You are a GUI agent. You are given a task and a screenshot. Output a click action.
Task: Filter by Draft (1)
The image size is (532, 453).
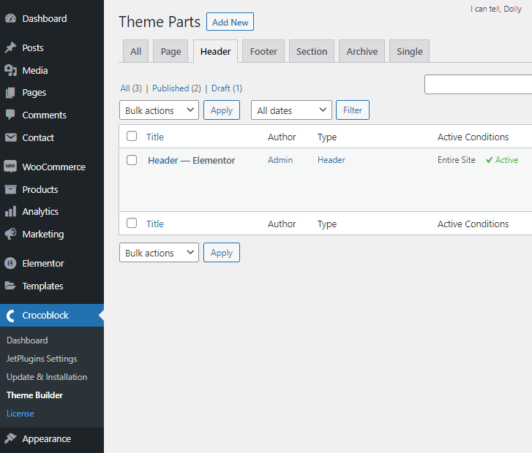point(227,88)
